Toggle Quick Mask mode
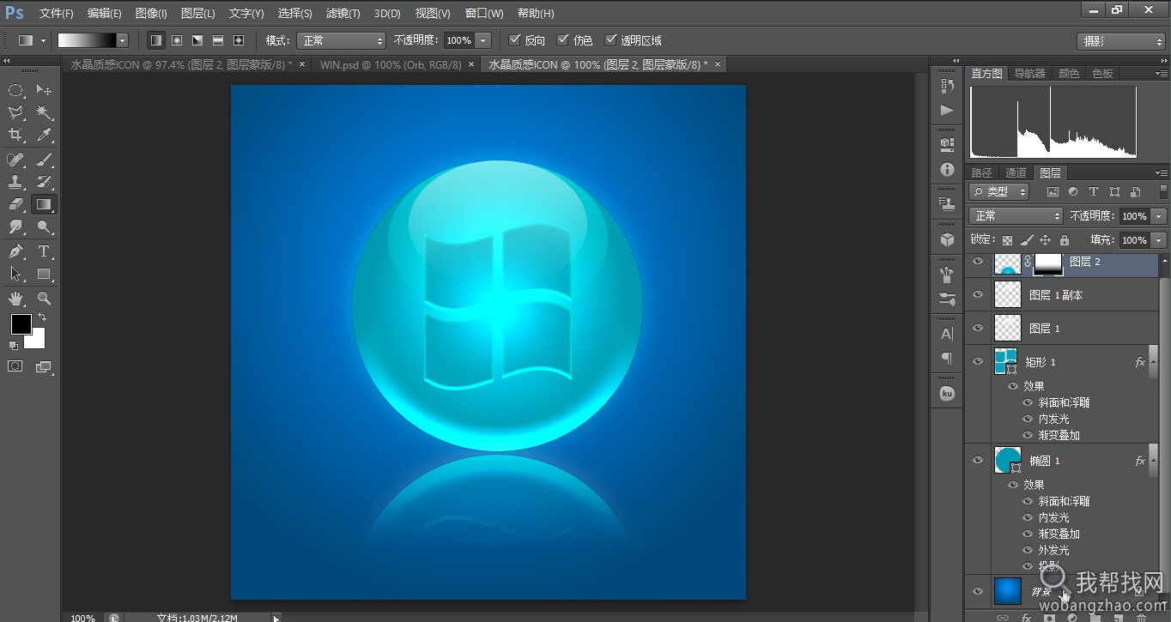The image size is (1171, 622). [x=15, y=366]
